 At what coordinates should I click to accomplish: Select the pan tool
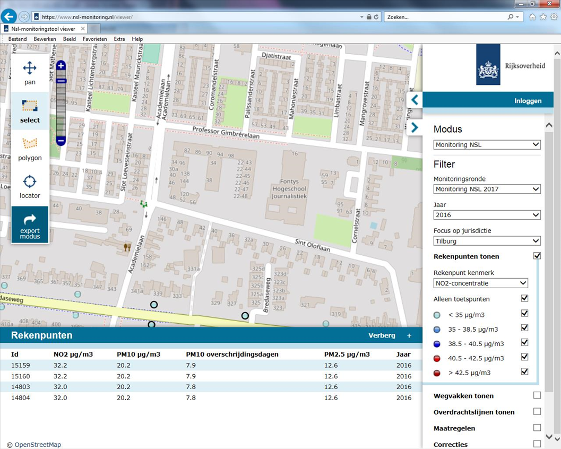pyautogui.click(x=30, y=73)
